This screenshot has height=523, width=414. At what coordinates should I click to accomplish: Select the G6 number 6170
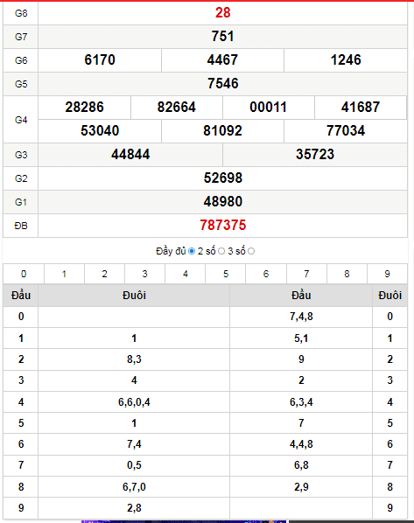click(x=100, y=60)
